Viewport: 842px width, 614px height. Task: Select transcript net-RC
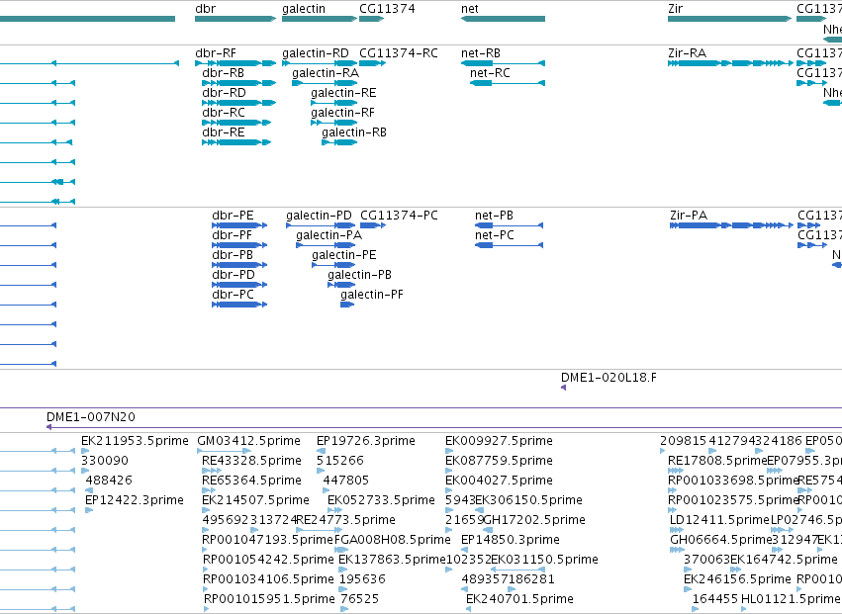coord(508,83)
